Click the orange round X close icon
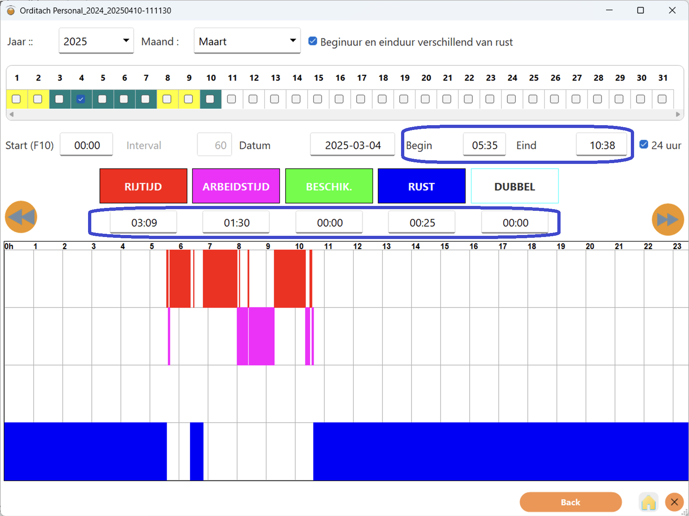This screenshot has width=689, height=516. [674, 502]
